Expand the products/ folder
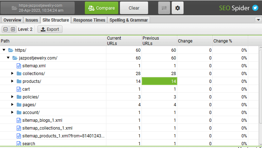This screenshot has width=262, height=148. pos(12,81)
